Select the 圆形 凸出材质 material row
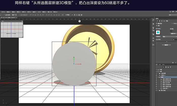 click(x=166, y=83)
